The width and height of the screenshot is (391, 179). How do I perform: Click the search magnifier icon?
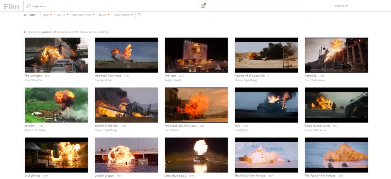click(x=29, y=6)
